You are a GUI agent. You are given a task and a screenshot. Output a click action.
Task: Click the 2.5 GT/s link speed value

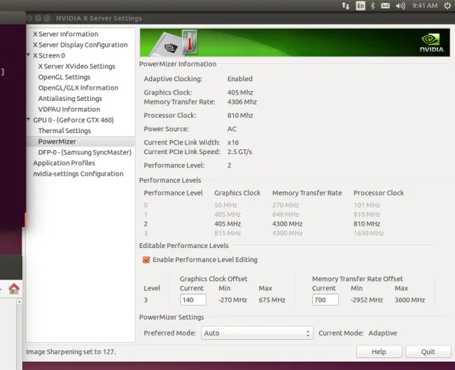239,152
